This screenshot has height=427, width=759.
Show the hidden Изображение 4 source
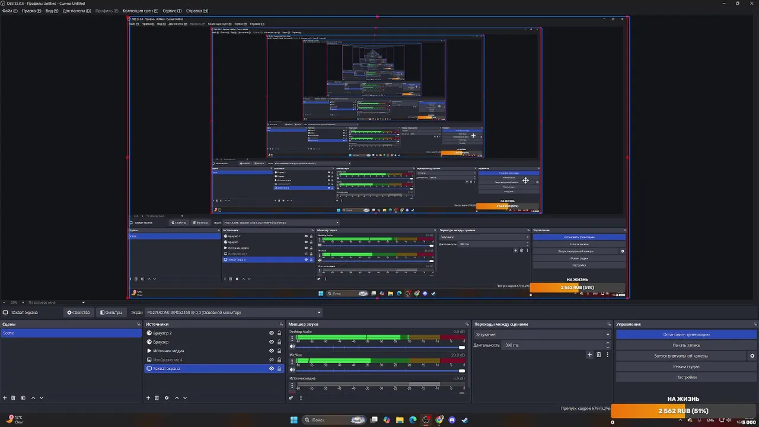(x=272, y=359)
